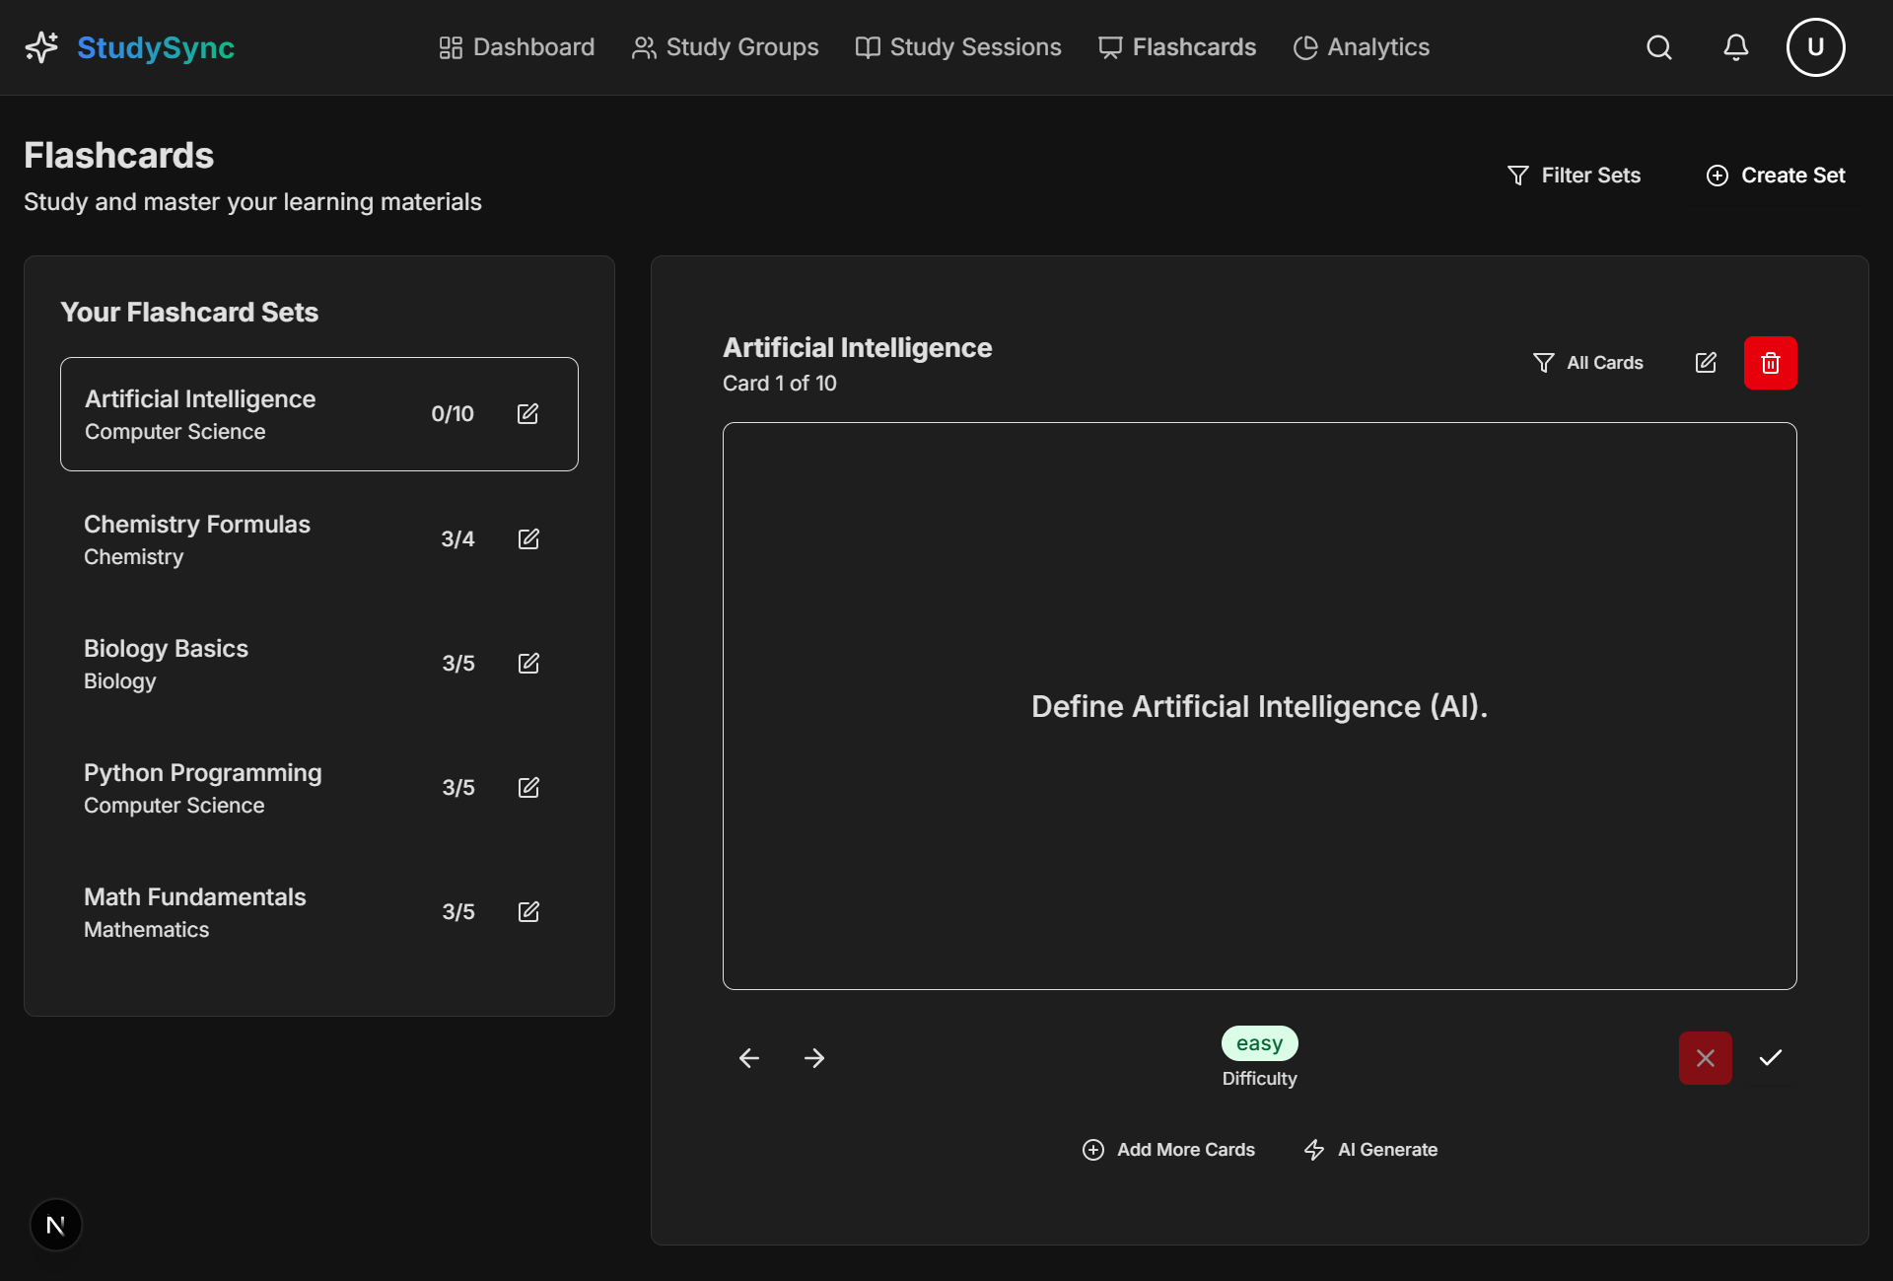The height and width of the screenshot is (1281, 1893).
Task: Click the Create Set button
Action: pos(1776,176)
